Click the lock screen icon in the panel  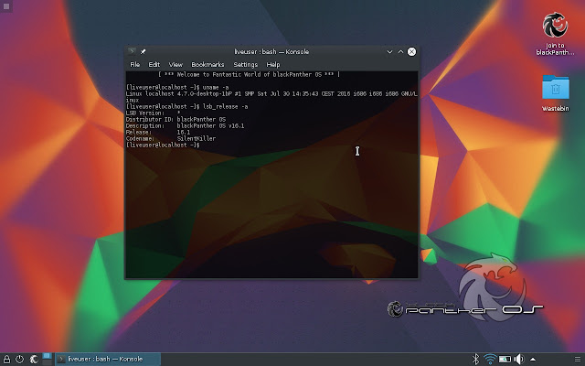click(x=6, y=360)
